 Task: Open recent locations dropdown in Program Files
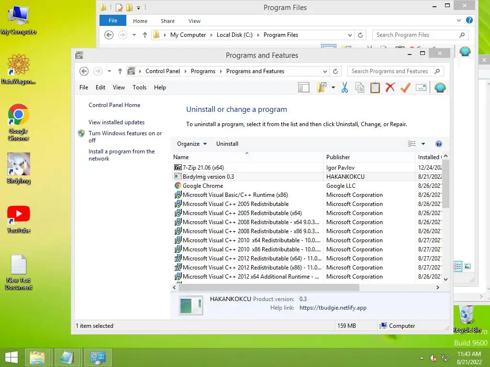[134, 35]
